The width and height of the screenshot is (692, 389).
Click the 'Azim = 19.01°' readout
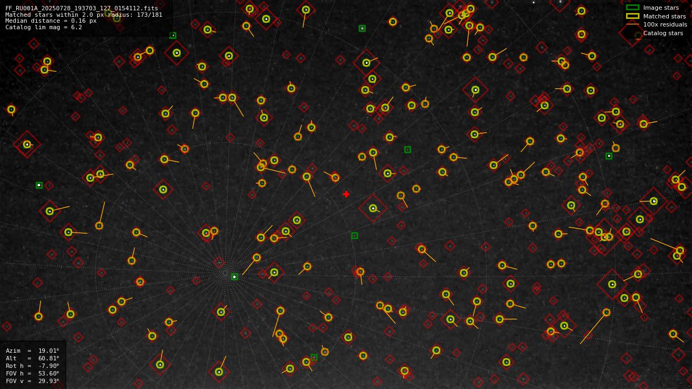pos(32,351)
